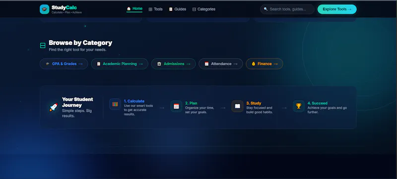Click the arrow in Attendance pill
397x179 pixels.
click(x=235, y=64)
